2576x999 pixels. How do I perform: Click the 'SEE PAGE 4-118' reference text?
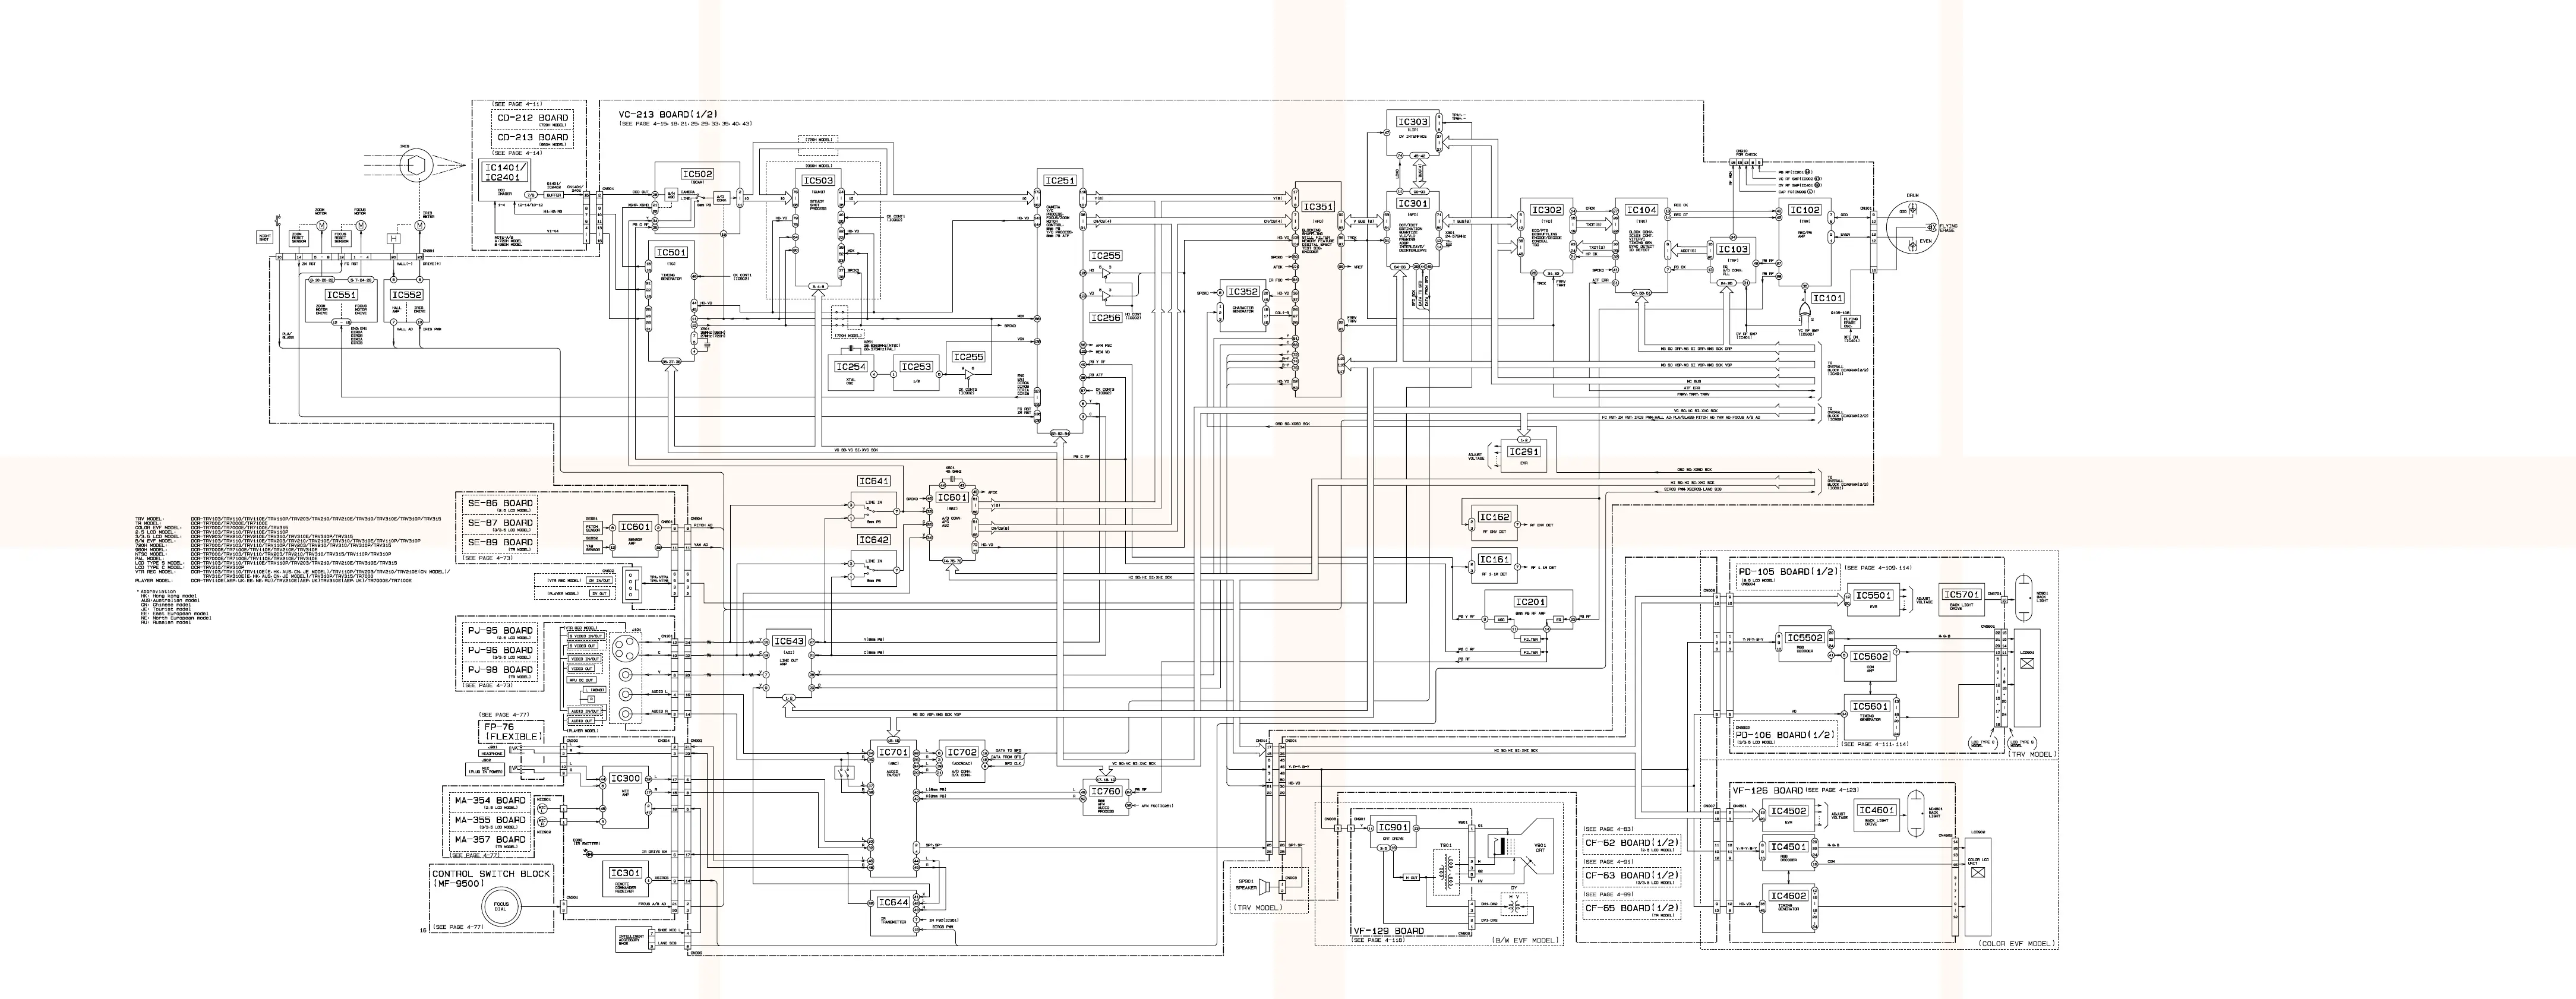[1379, 940]
